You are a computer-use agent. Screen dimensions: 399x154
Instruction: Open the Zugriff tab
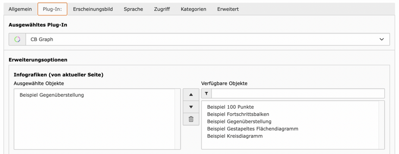162,9
